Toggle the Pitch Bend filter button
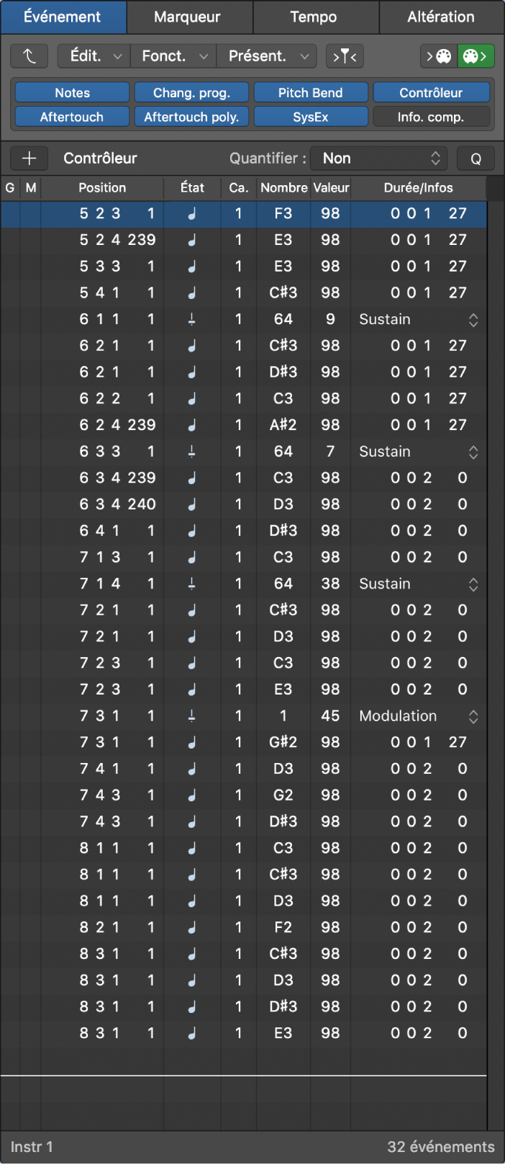 point(311,92)
